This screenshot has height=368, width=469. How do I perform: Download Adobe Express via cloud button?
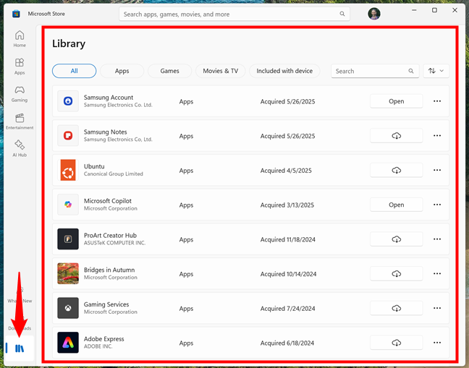[397, 343]
